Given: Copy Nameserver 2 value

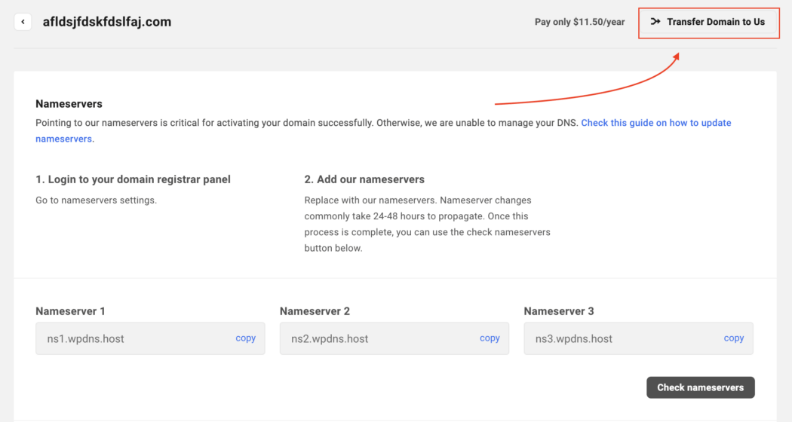Looking at the screenshot, I should (490, 338).
